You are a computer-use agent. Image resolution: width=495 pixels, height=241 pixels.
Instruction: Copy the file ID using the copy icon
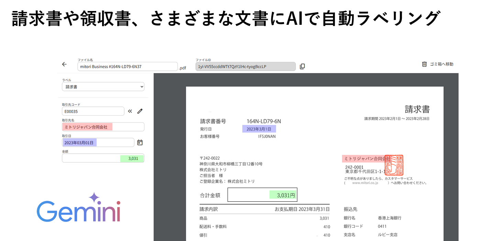coord(302,66)
